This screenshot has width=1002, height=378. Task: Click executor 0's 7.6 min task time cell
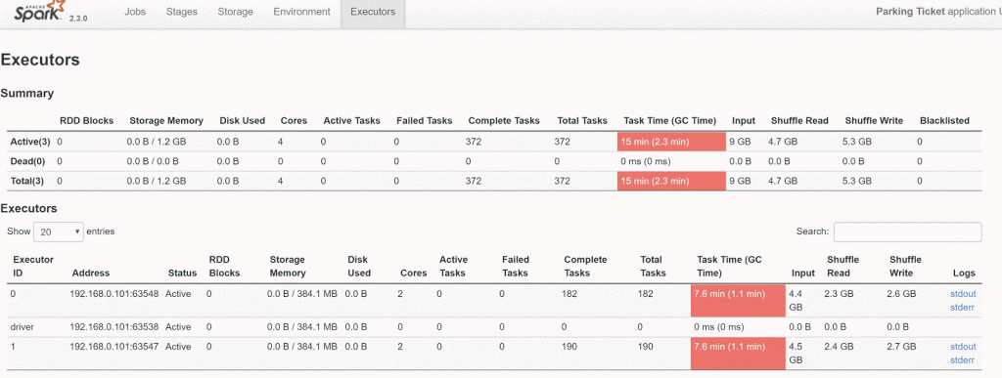click(738, 301)
